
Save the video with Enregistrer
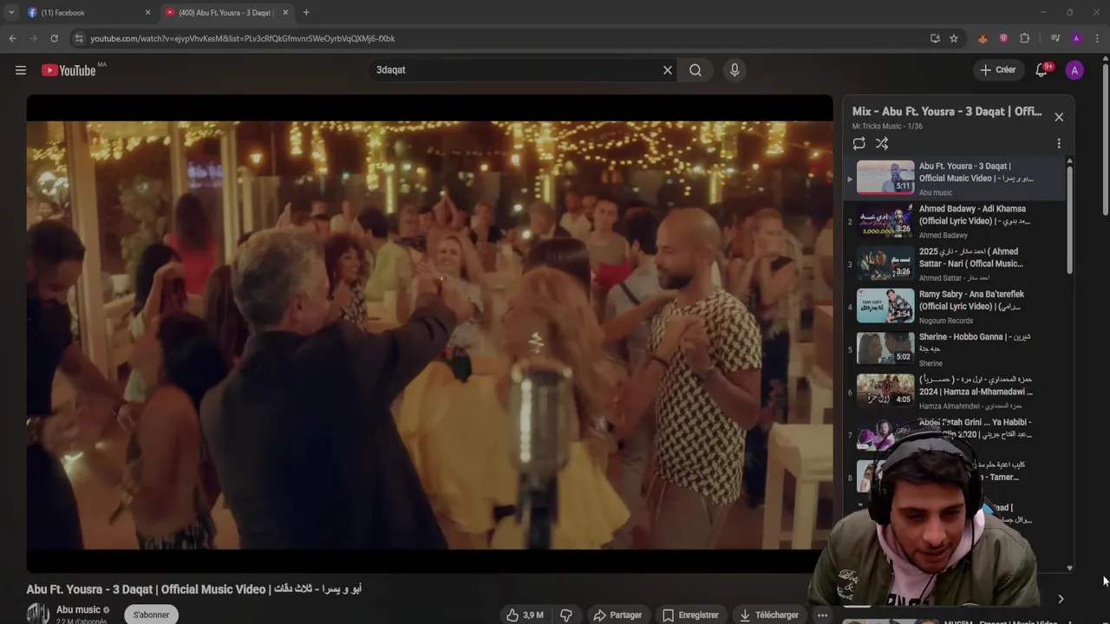click(x=690, y=615)
